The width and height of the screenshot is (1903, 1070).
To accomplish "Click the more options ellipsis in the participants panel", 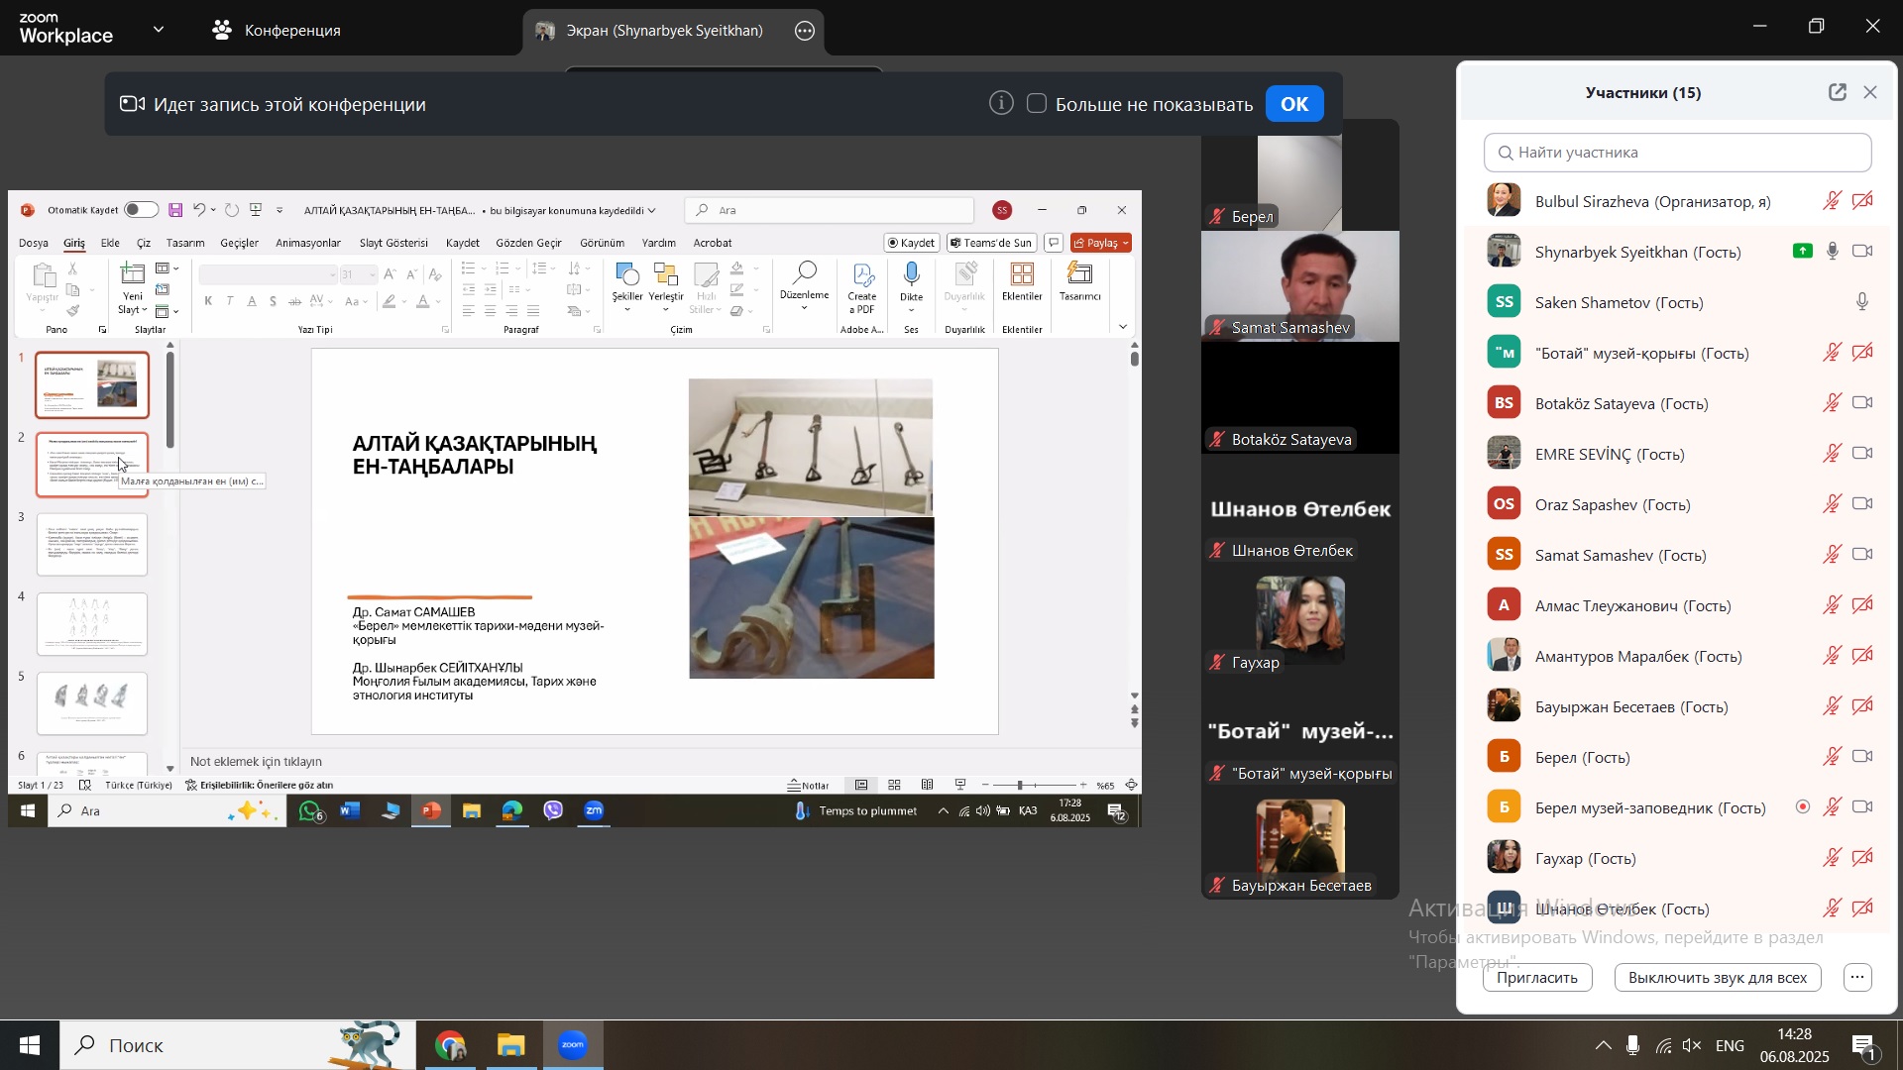I will tap(1857, 978).
